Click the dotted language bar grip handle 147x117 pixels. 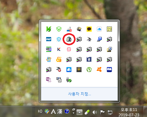click(34, 112)
